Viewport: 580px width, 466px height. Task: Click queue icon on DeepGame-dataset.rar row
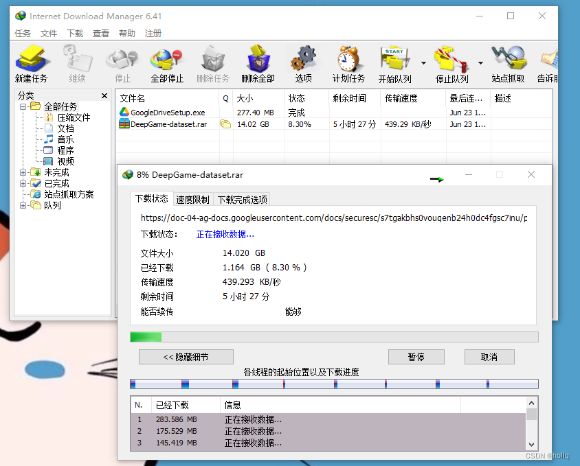pos(225,124)
